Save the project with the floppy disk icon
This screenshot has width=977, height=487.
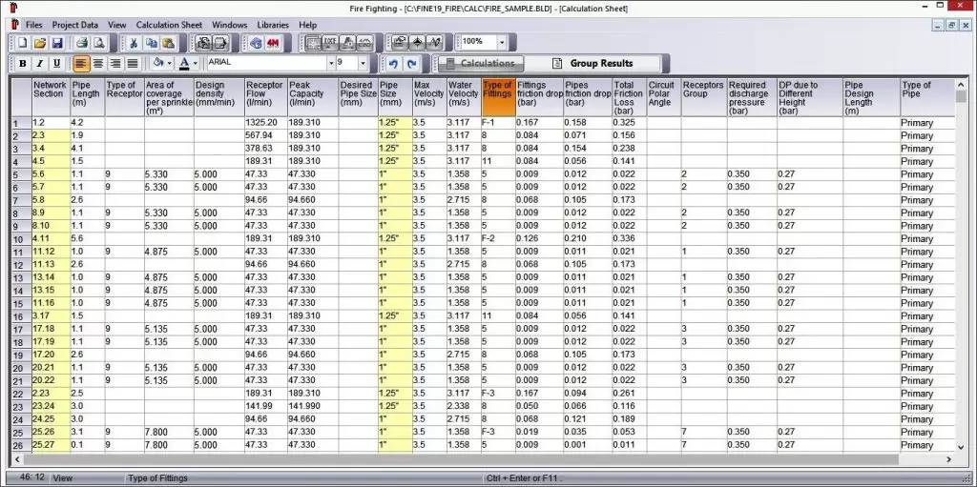(57, 43)
